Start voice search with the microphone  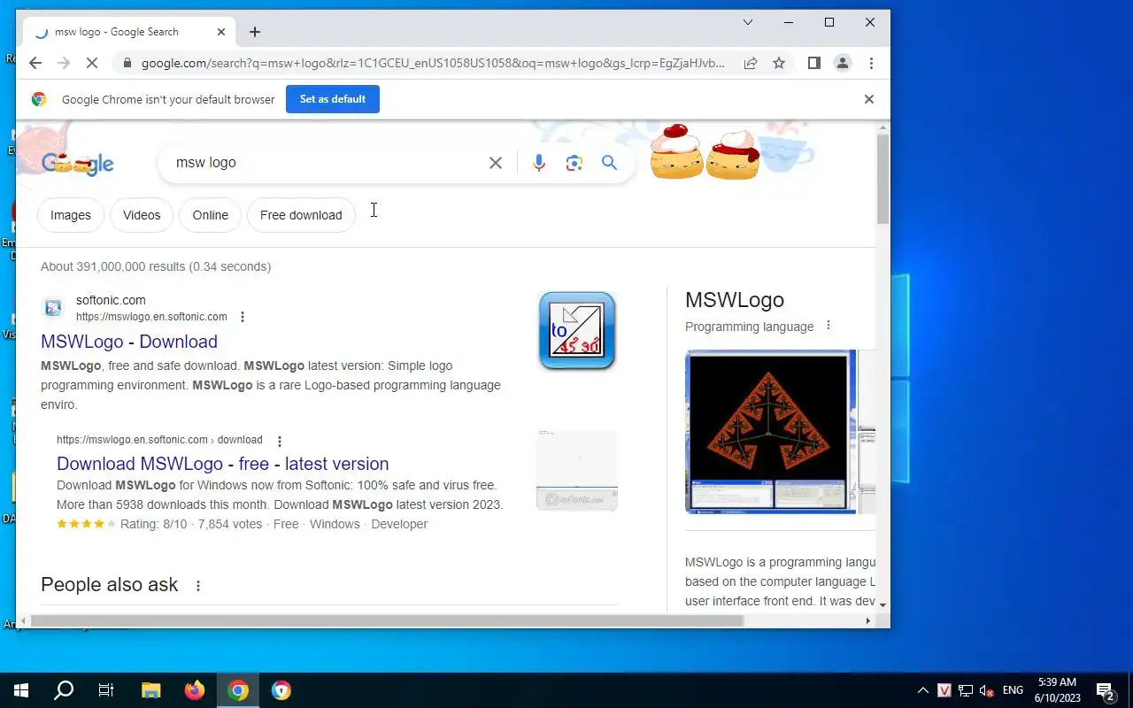click(539, 163)
